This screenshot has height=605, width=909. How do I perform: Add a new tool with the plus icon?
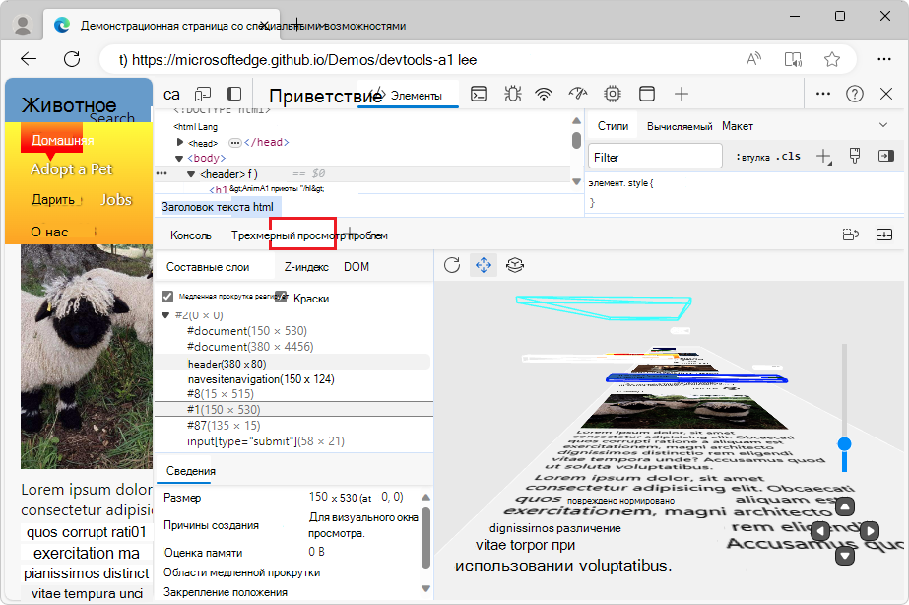coord(682,94)
